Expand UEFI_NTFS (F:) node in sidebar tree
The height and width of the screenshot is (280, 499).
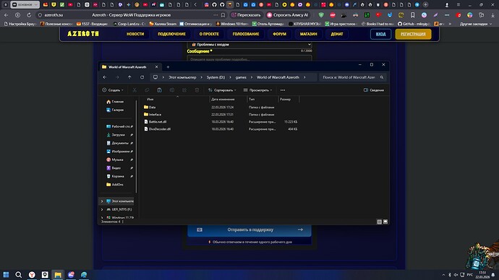tap(102, 209)
